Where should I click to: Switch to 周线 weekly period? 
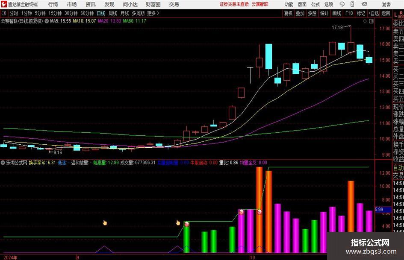[x=112, y=13]
